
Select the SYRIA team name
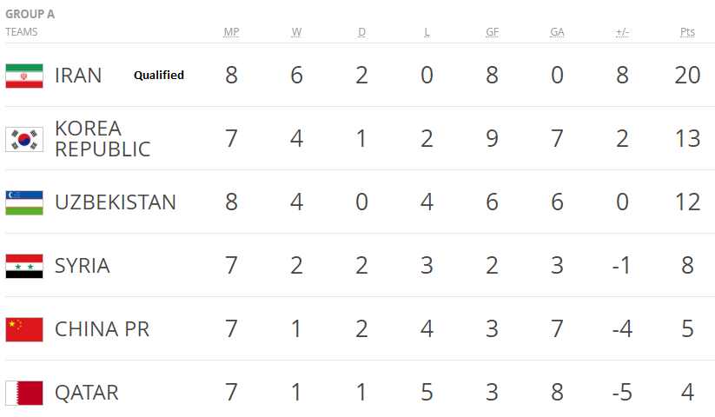[x=83, y=266]
